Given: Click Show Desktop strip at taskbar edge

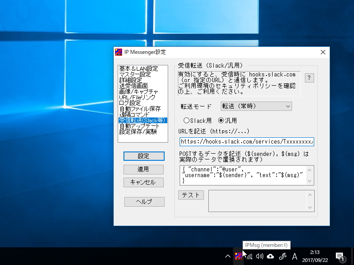Looking at the screenshot, I should point(353,256).
